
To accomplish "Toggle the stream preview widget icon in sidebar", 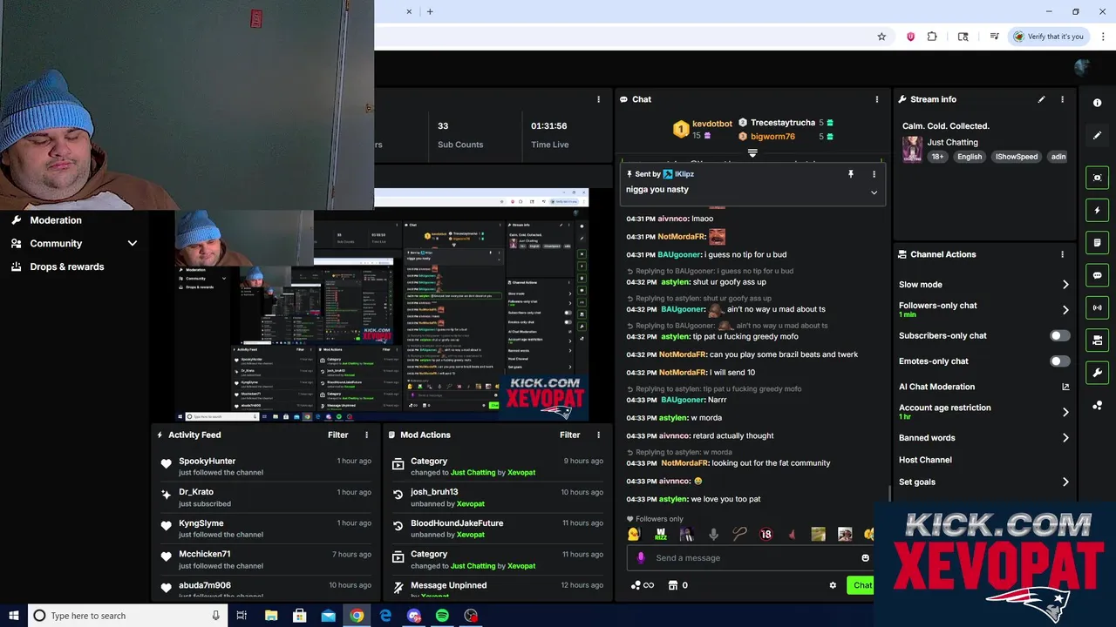I will [1097, 178].
